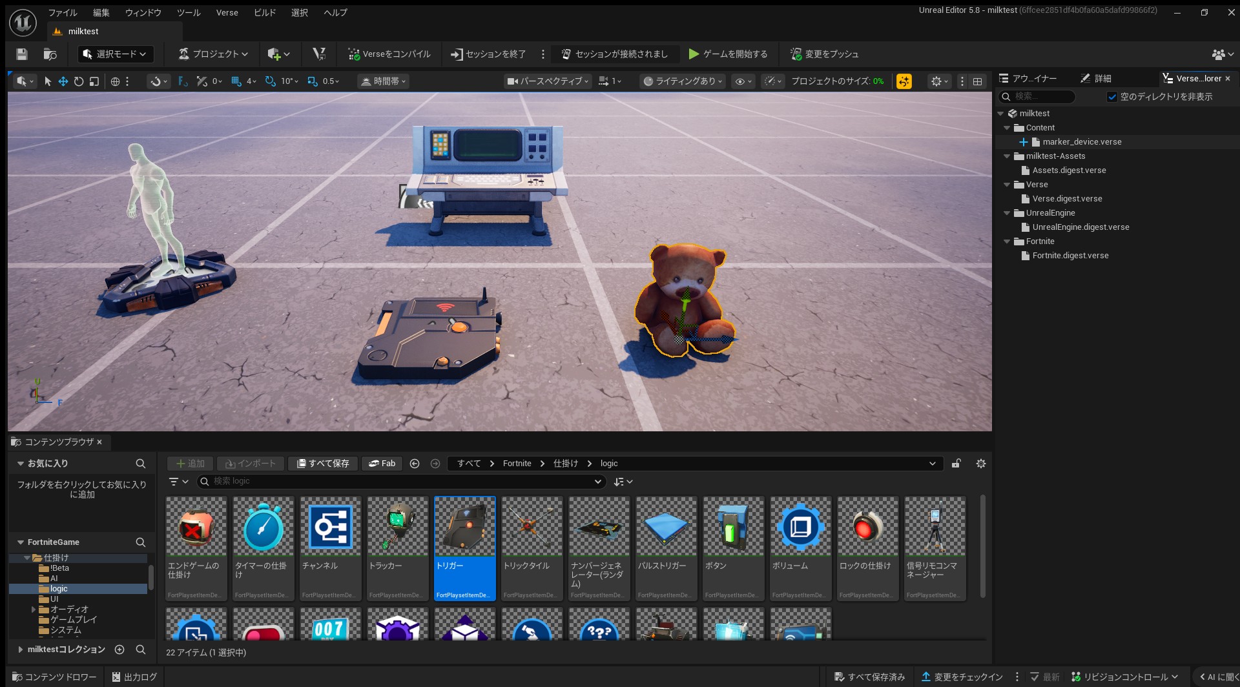Uncheck 空のディレクトリを非表示 checkbox
This screenshot has width=1240, height=687.
point(1112,97)
